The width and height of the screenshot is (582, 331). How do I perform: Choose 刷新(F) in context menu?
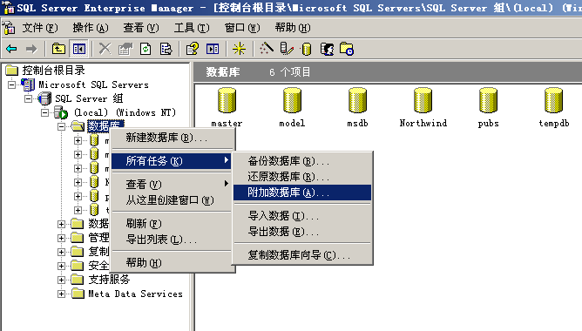pyautogui.click(x=172, y=223)
